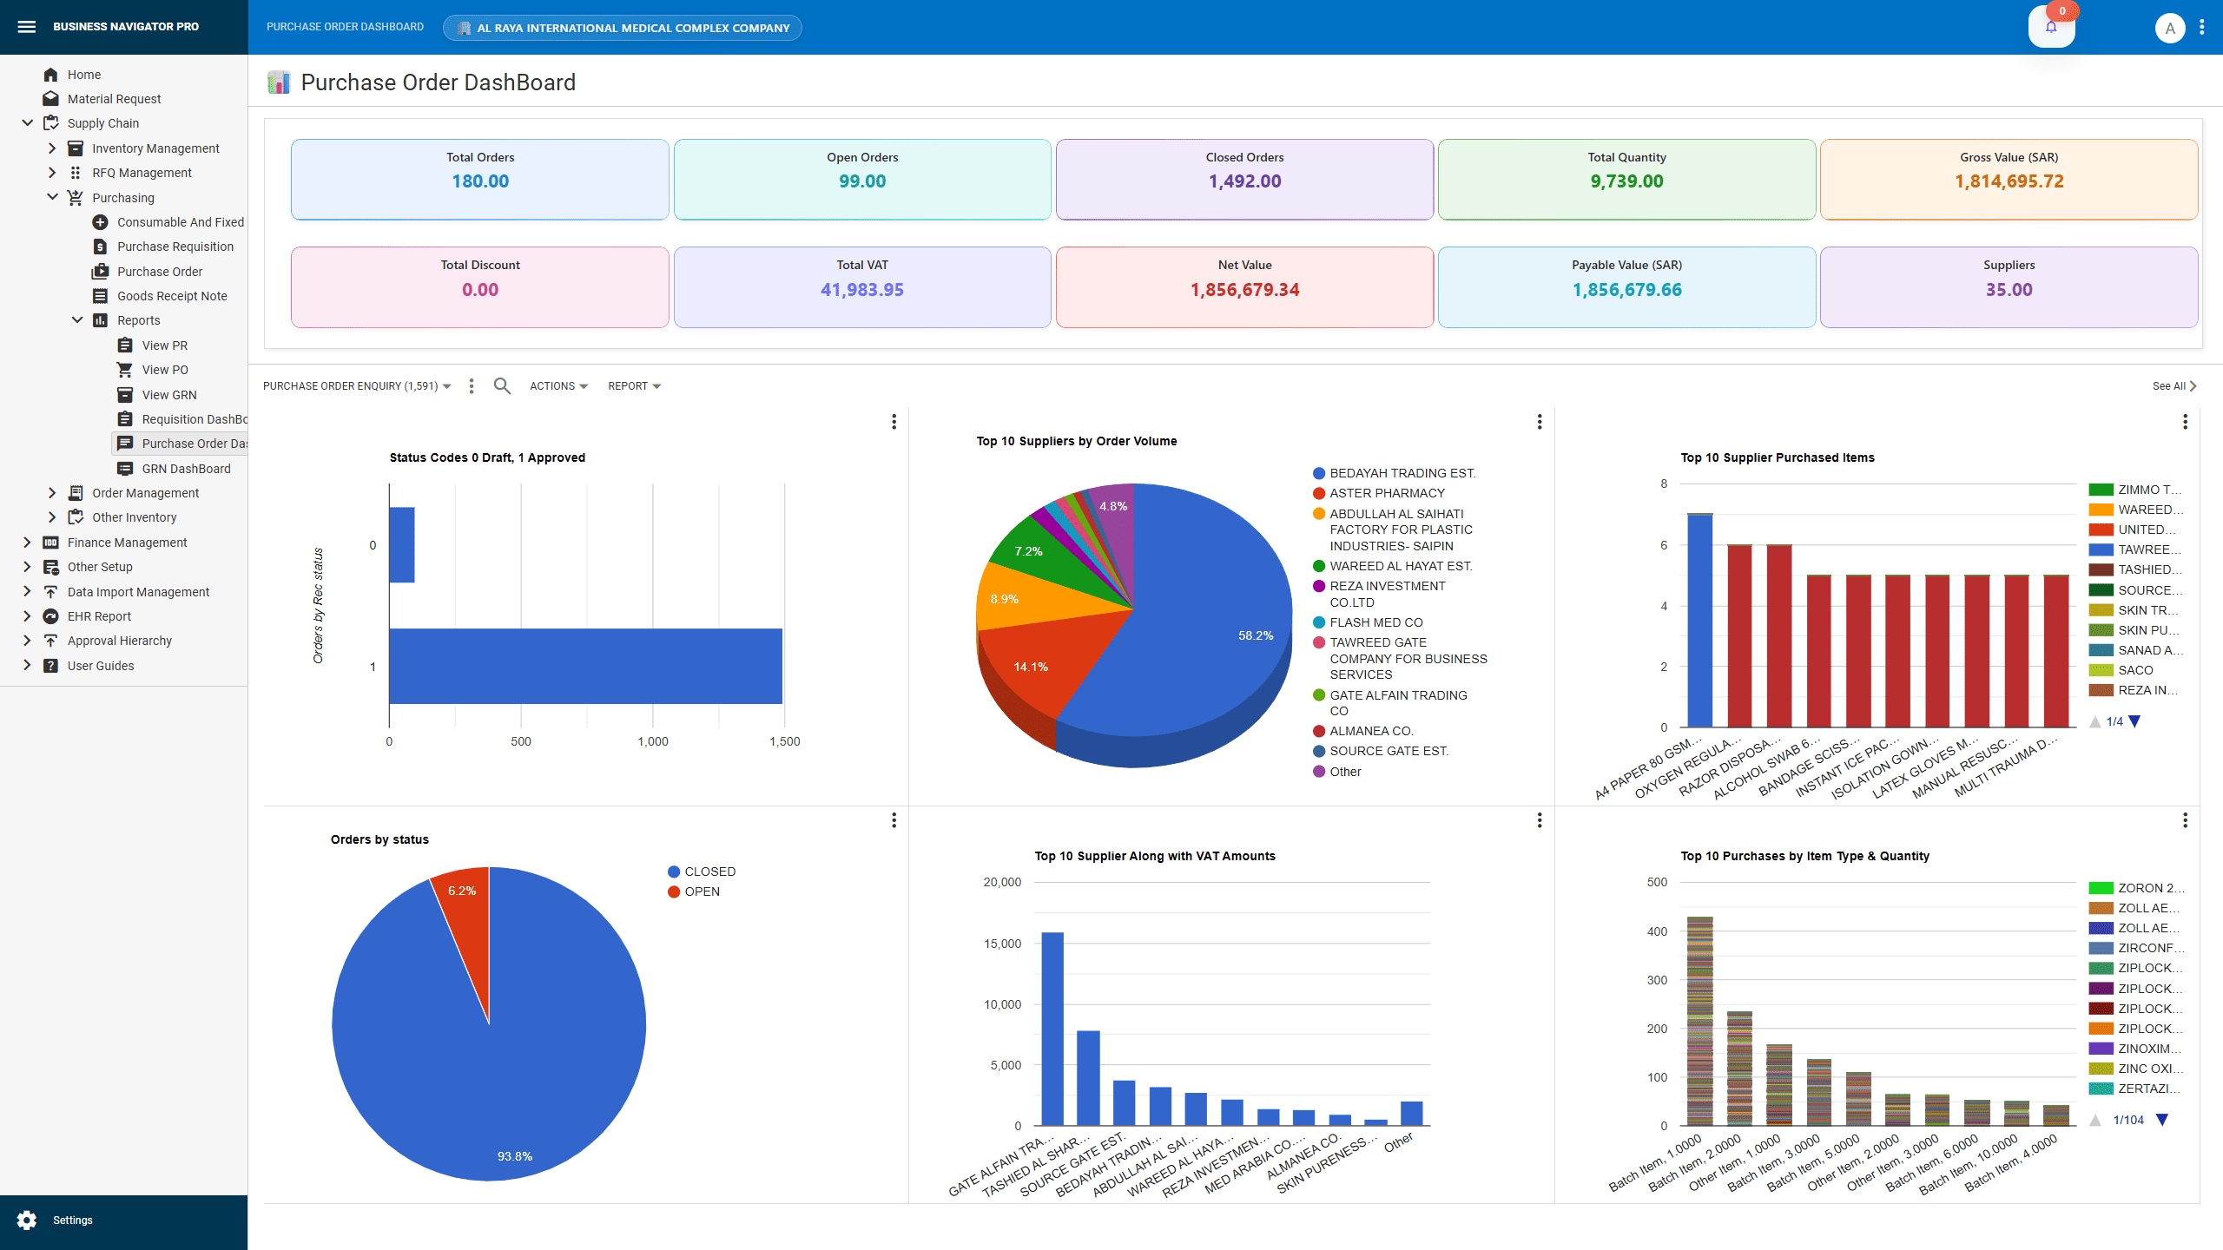Viewport: 2223px width, 1250px height.
Task: Click the Settings gear at bottom left
Action: [x=26, y=1220]
